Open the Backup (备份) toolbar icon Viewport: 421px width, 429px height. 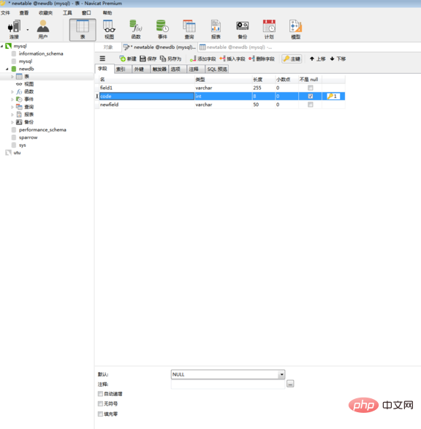click(x=243, y=29)
